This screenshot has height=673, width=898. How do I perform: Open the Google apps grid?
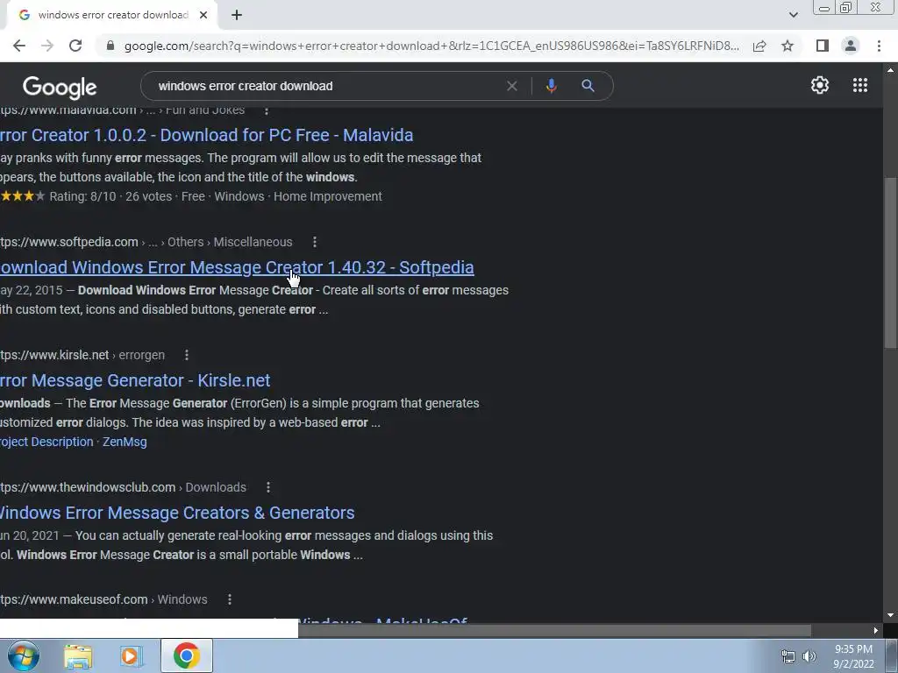click(x=859, y=85)
